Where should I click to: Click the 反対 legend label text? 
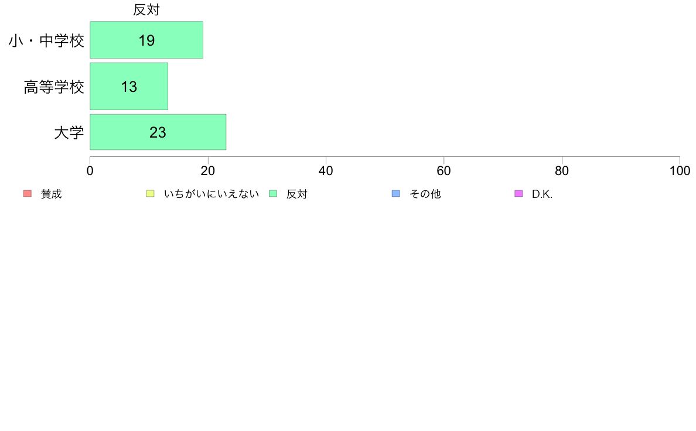coord(296,194)
